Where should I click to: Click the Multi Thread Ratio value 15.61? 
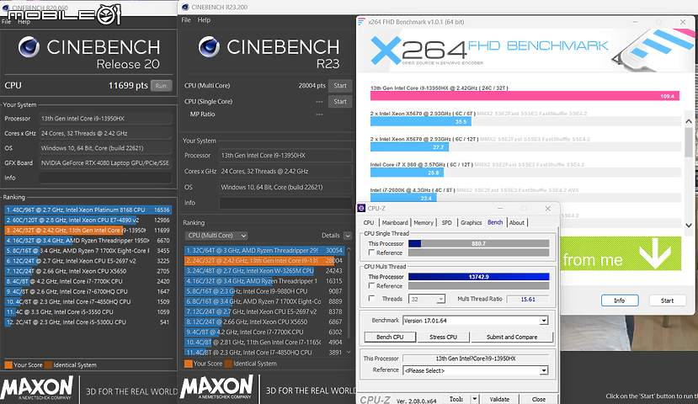[528, 299]
